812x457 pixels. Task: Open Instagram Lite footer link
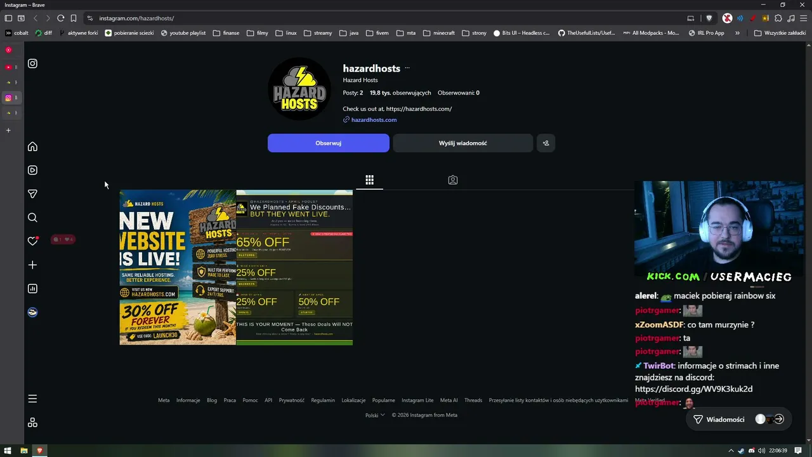[417, 401]
